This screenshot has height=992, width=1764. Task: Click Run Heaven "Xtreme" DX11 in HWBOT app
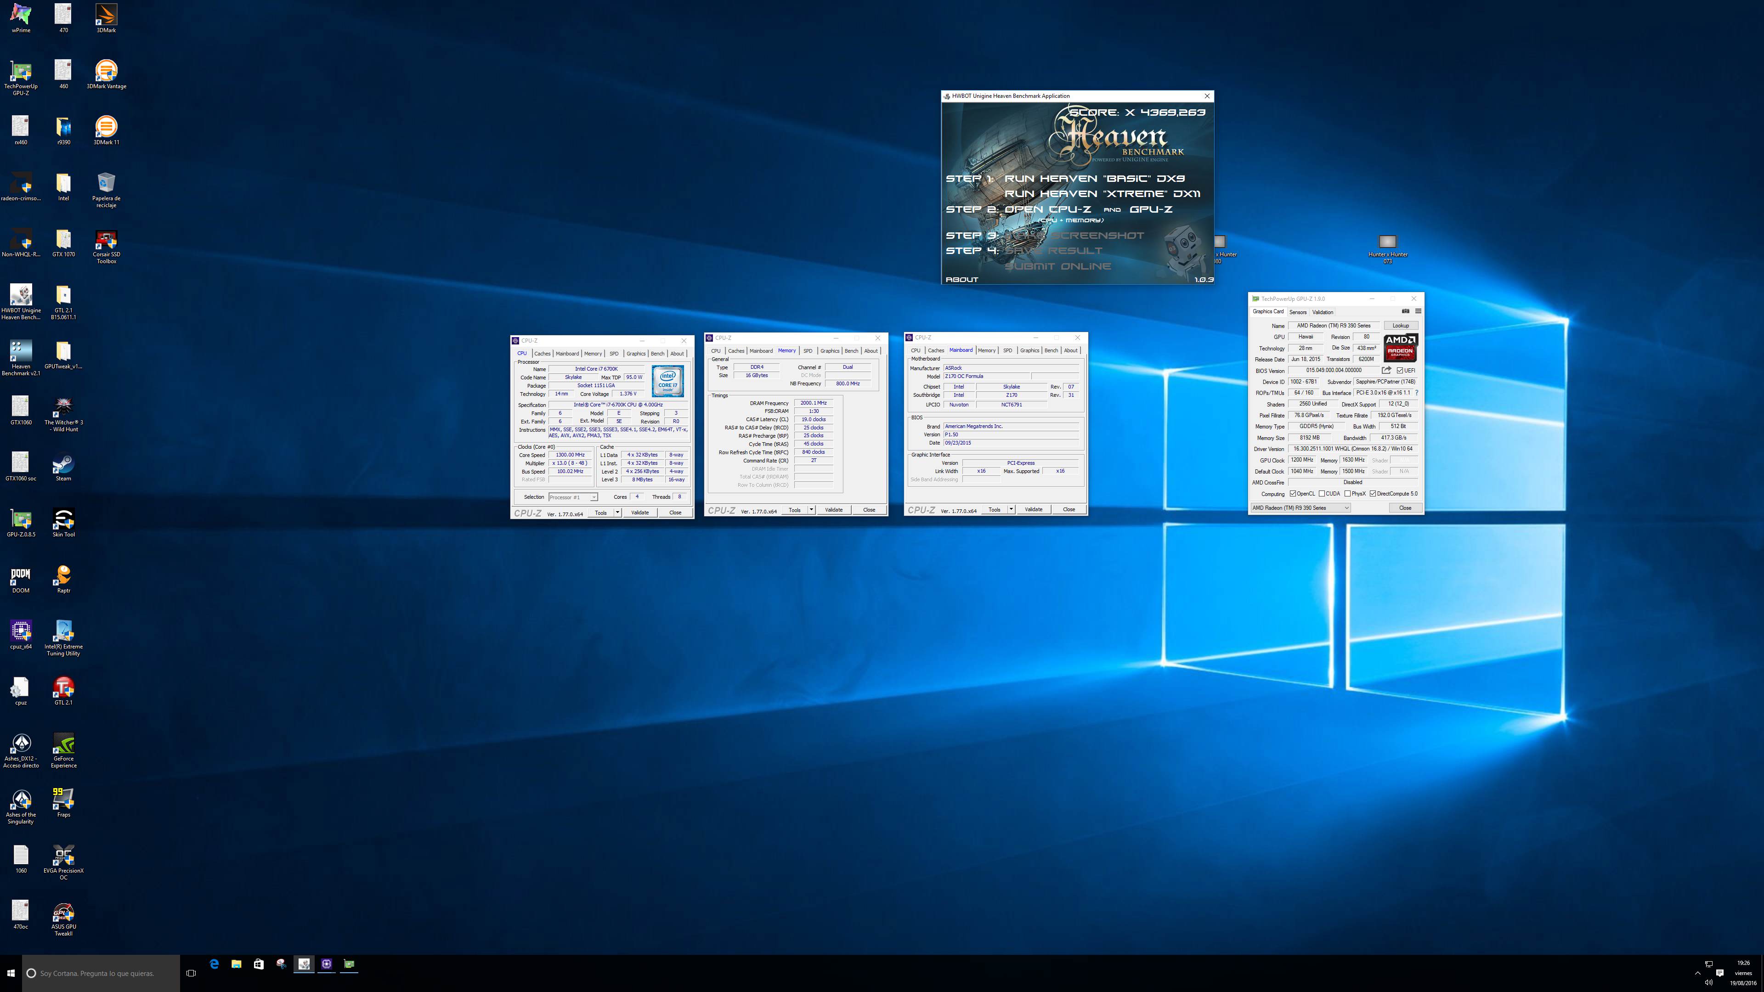click(x=1102, y=194)
